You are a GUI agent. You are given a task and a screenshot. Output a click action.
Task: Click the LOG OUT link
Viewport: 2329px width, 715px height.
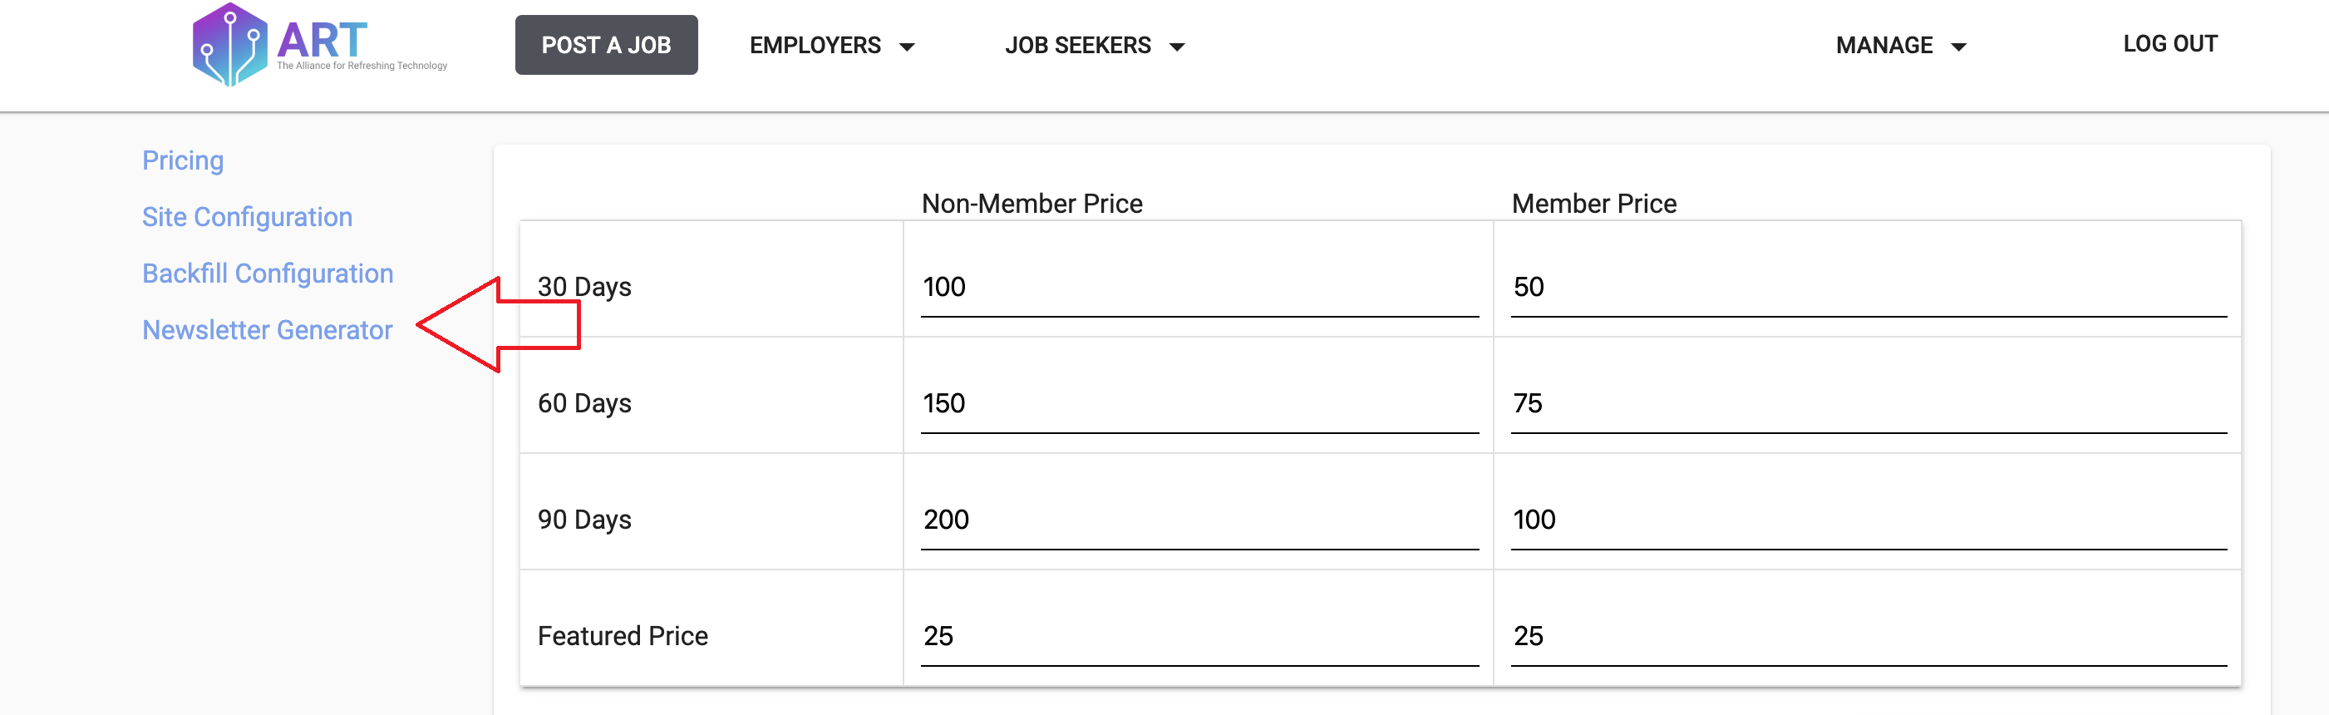coord(2170,43)
